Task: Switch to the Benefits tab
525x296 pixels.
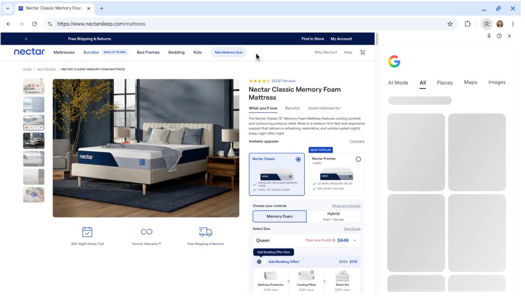Action: pyautogui.click(x=292, y=108)
